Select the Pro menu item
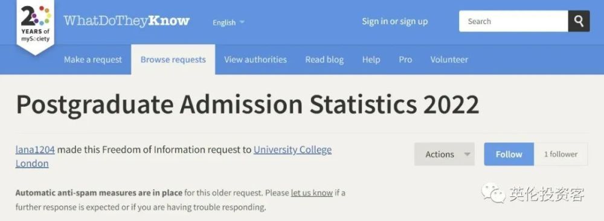 point(405,60)
